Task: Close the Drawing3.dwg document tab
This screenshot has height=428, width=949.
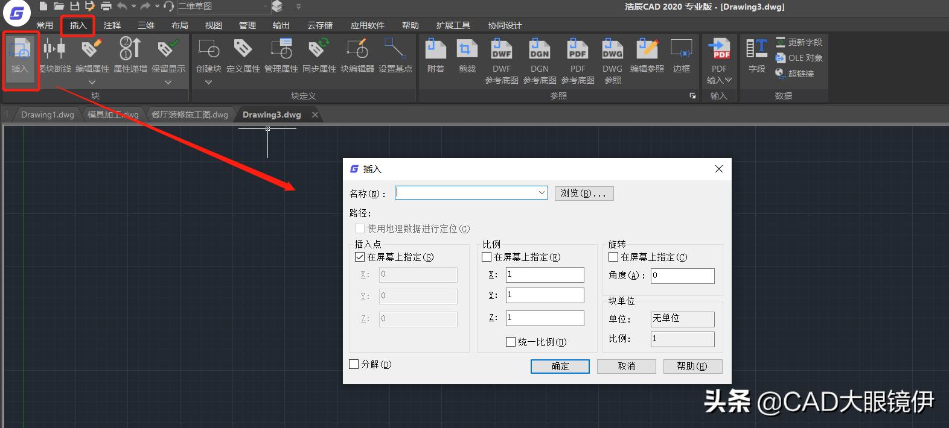Action: click(x=315, y=115)
